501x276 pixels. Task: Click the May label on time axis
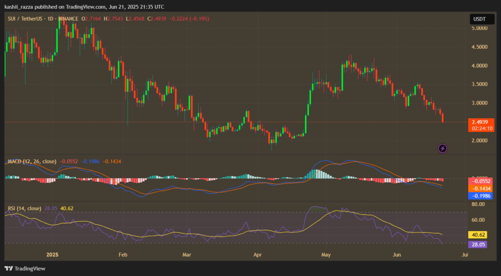coord(326,255)
